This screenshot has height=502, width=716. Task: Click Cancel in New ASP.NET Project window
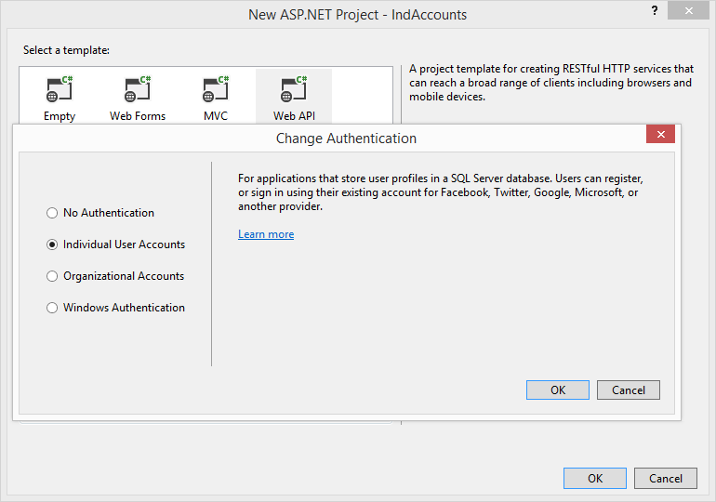tap(665, 479)
